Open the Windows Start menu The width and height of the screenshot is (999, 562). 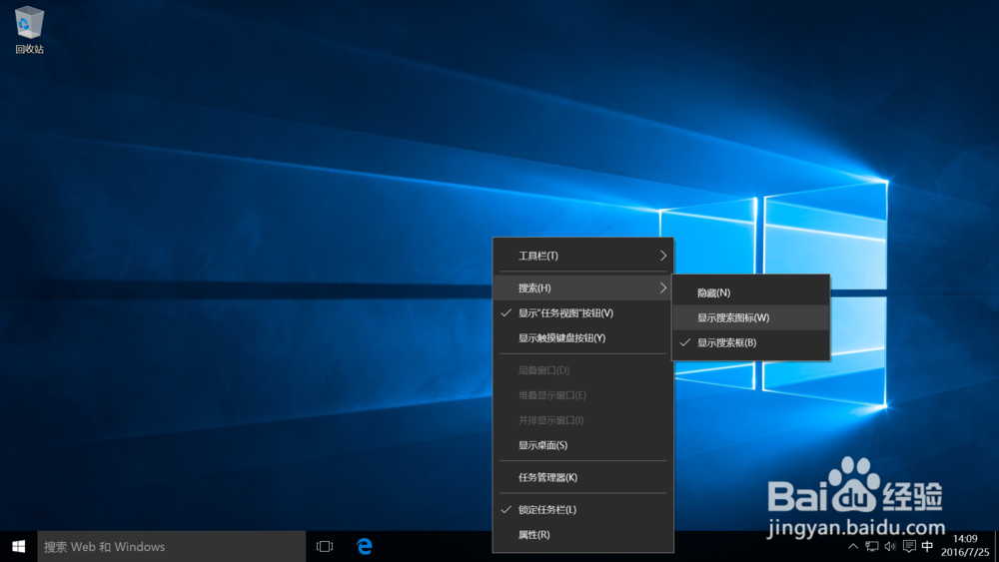[18, 546]
